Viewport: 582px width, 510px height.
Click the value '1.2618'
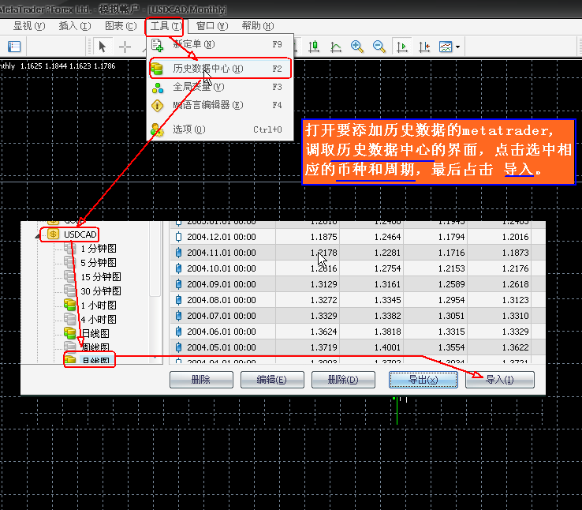click(x=515, y=284)
